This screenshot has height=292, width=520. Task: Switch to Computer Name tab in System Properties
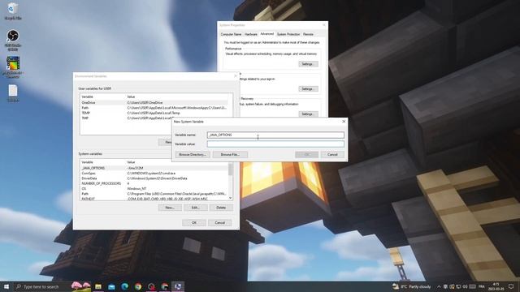point(231,34)
